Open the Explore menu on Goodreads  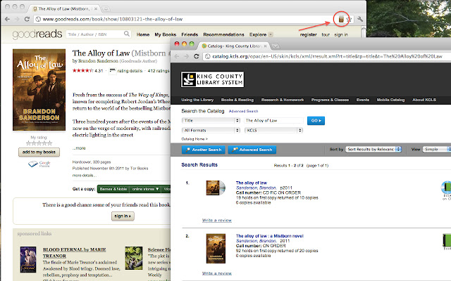[260, 34]
